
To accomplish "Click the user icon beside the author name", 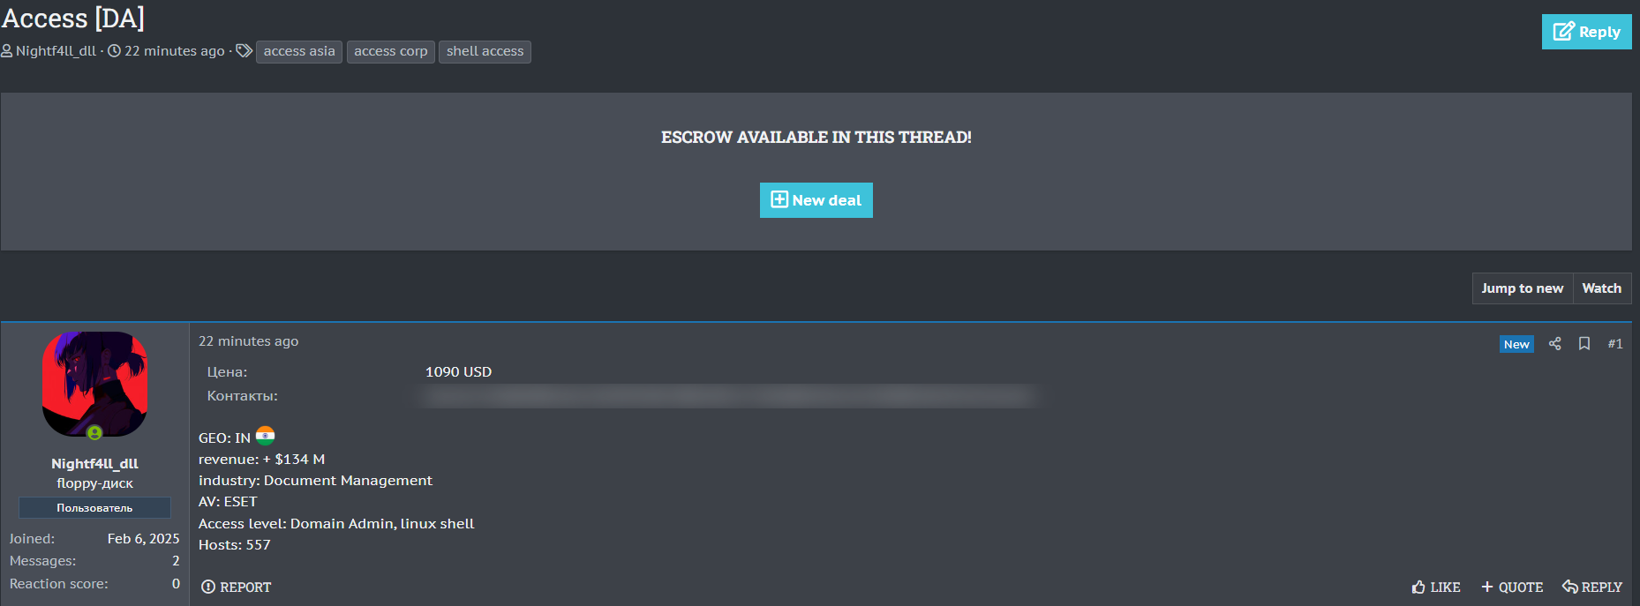I will [x=7, y=51].
